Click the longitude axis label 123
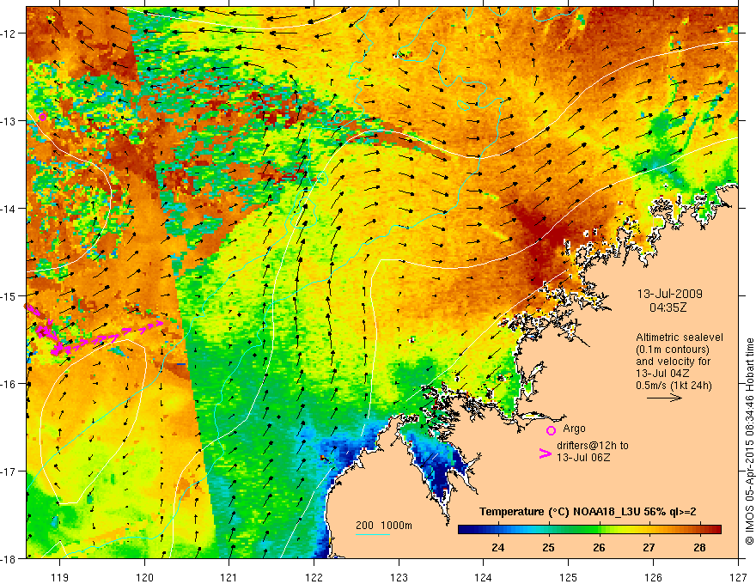756x584 pixels. (399, 577)
